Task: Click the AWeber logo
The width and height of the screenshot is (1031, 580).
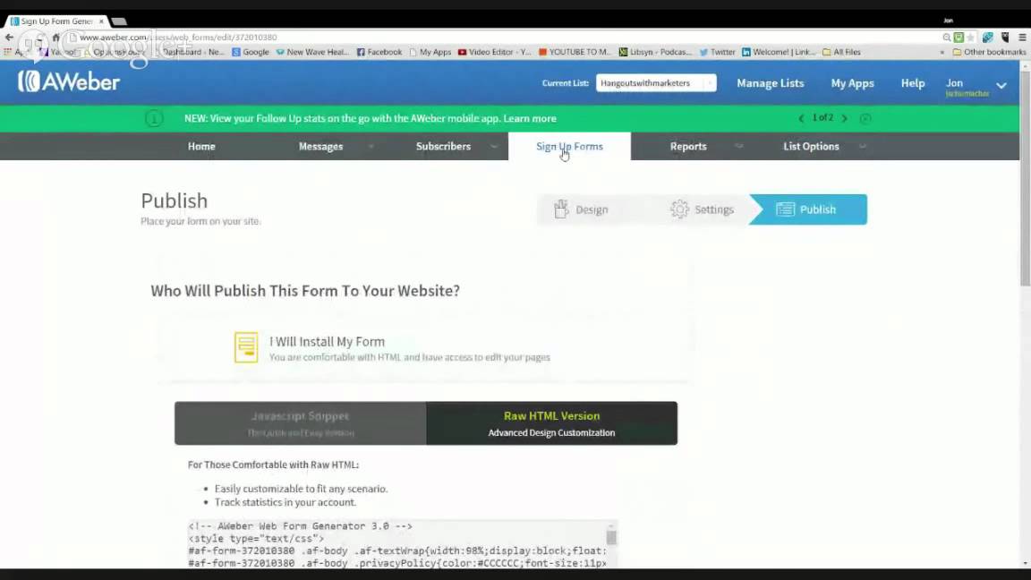Action: click(x=68, y=81)
